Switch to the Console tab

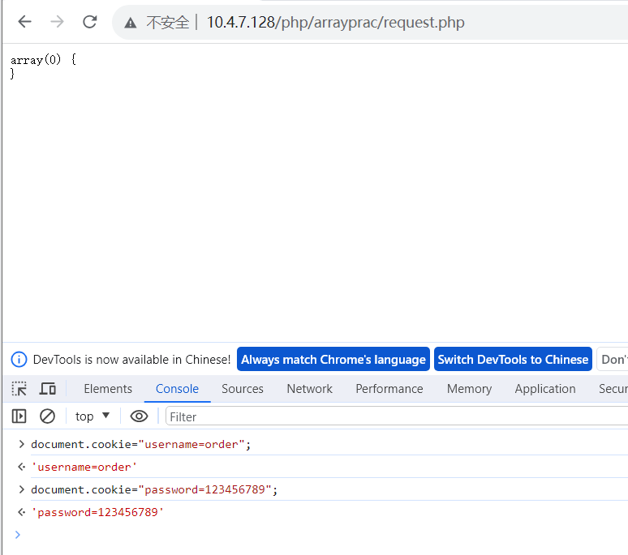click(x=177, y=389)
